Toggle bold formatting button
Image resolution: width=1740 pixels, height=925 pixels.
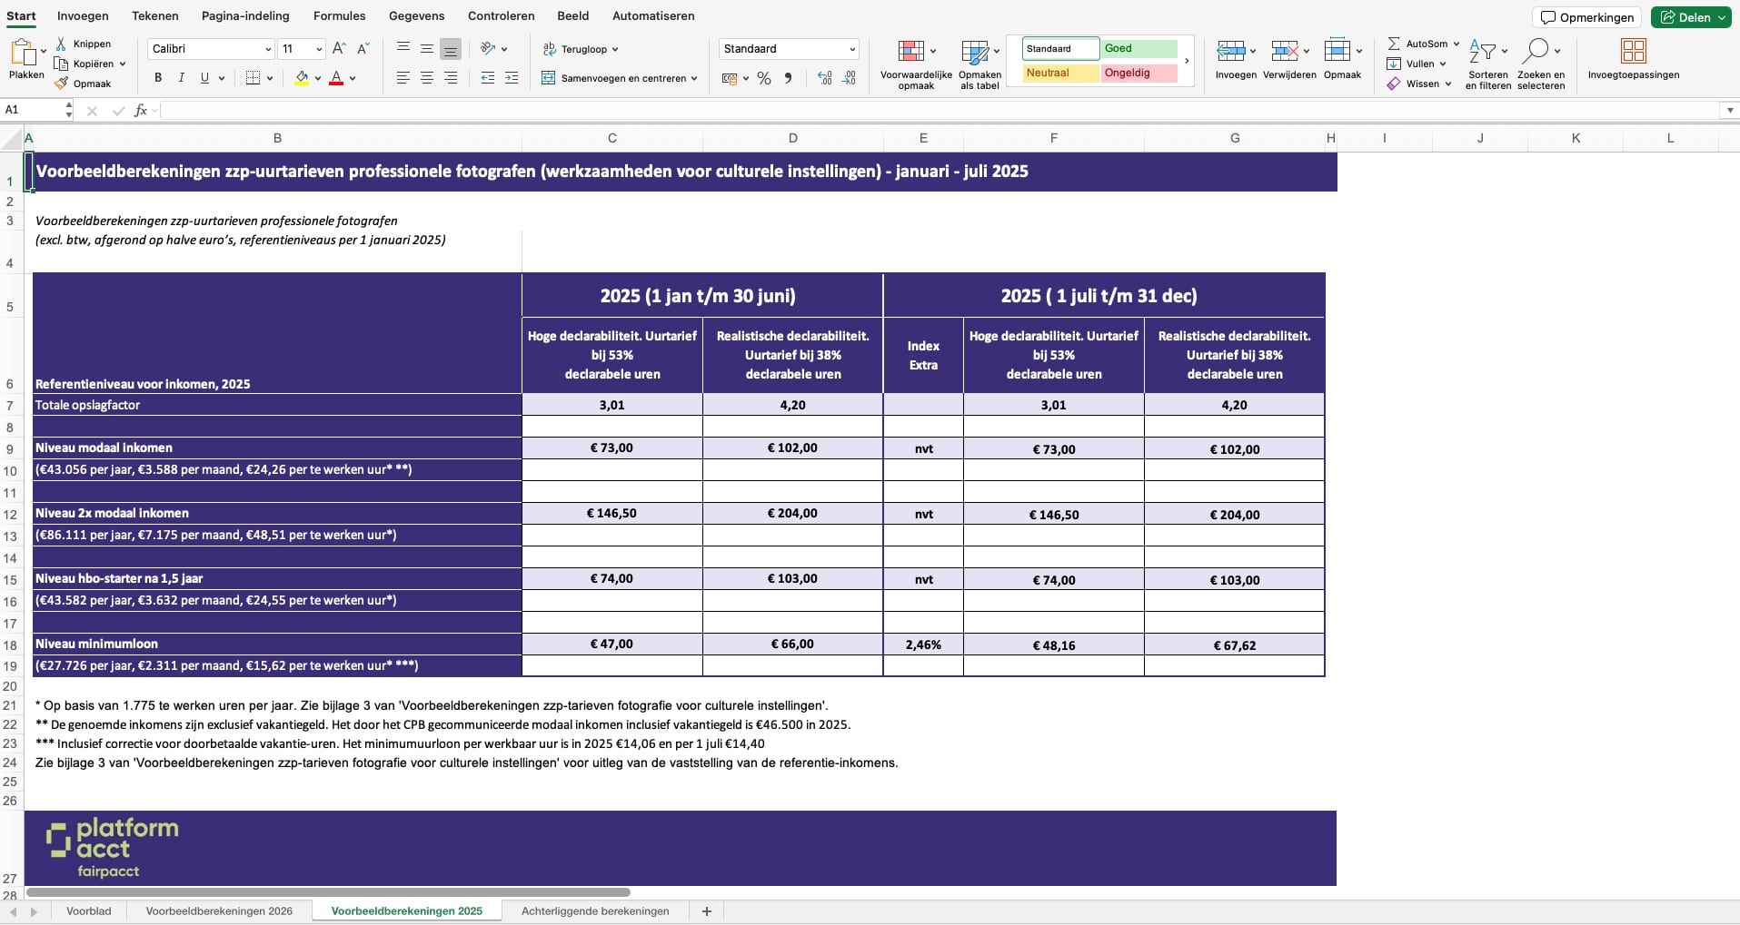coord(158,78)
